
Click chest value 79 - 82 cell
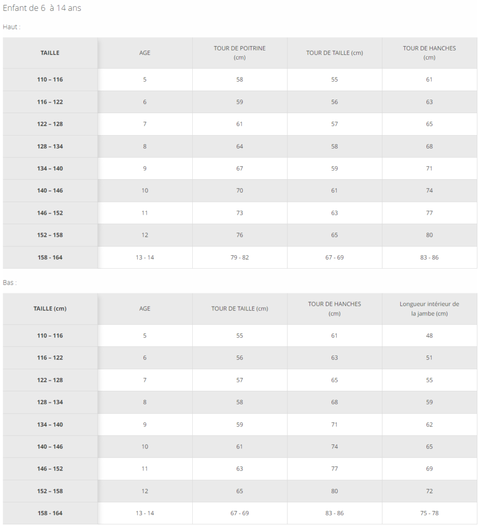click(239, 257)
